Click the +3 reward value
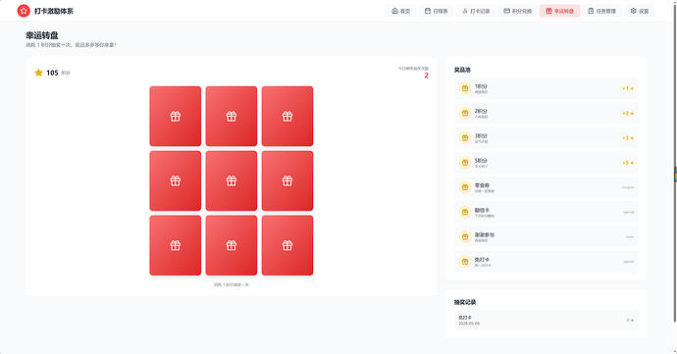Screen dimensions: 677x354 point(628,138)
